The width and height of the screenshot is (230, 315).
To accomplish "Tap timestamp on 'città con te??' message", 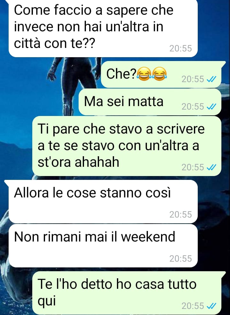I will [x=180, y=49].
